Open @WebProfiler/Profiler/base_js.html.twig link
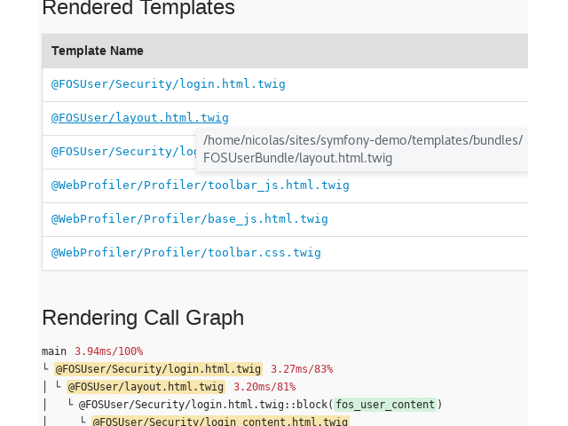The image size is (568, 426). 189,219
